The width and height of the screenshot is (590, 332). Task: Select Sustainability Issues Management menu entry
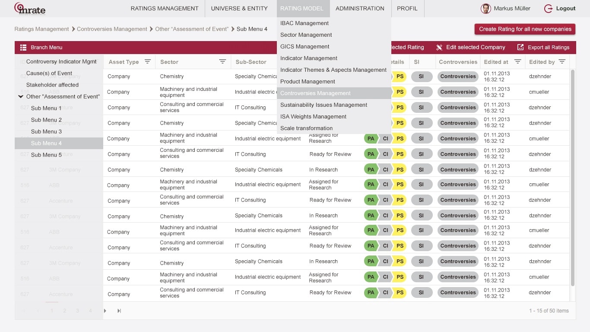click(324, 105)
